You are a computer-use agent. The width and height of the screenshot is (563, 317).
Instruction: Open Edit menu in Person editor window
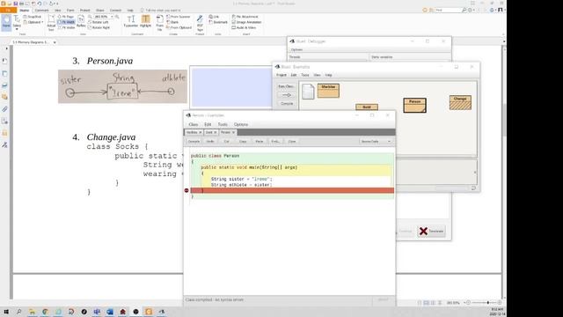(208, 124)
